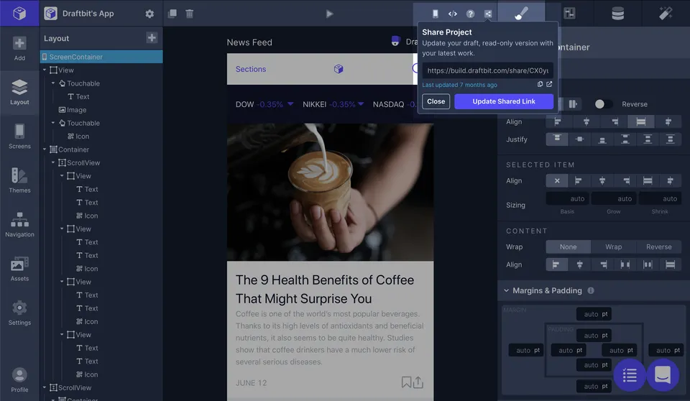Click the Draftbit cube logo

coord(19,13)
